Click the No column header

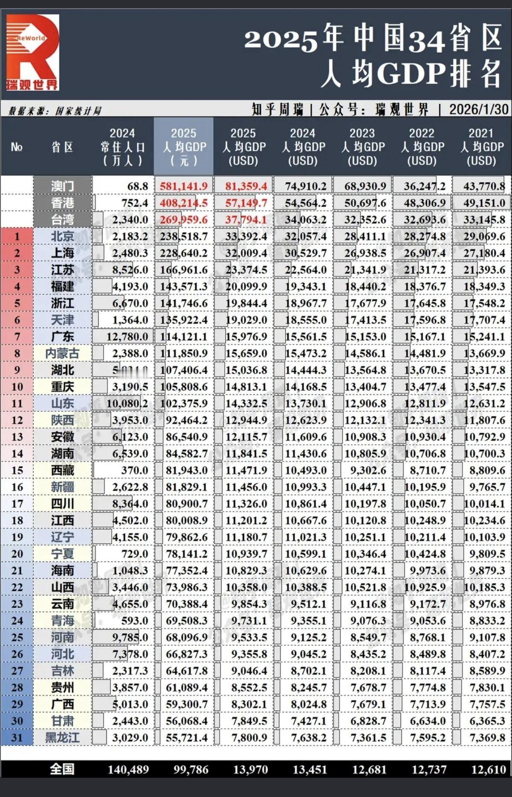tap(17, 147)
